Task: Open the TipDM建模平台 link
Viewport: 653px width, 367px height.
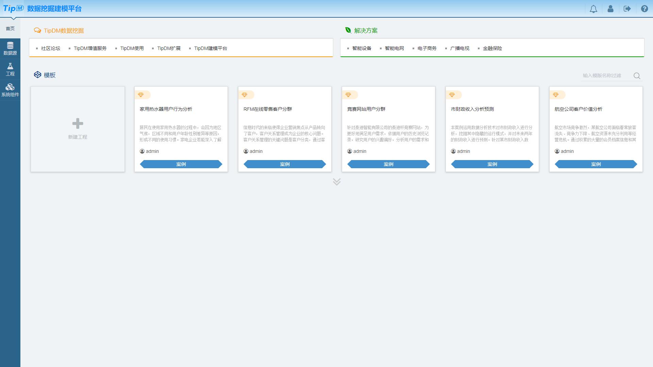Action: pyautogui.click(x=211, y=48)
